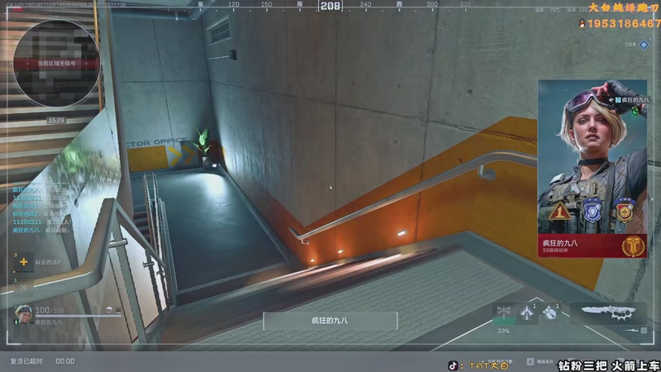Click chat line 疯狂的九八: 前往此处

tap(41, 231)
